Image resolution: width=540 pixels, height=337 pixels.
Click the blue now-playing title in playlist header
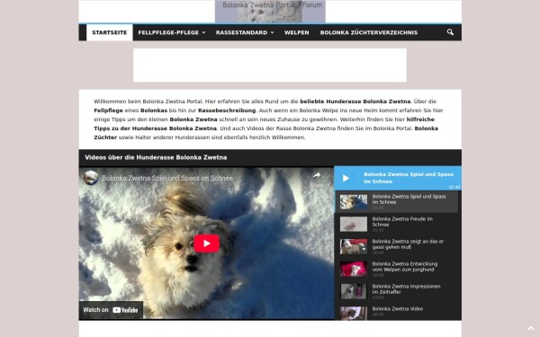click(409, 178)
